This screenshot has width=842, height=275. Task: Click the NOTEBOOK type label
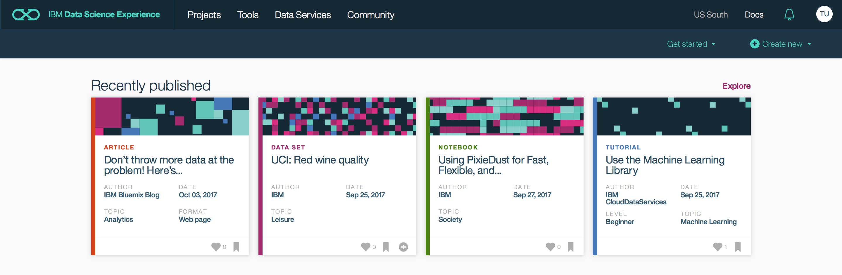tap(458, 147)
